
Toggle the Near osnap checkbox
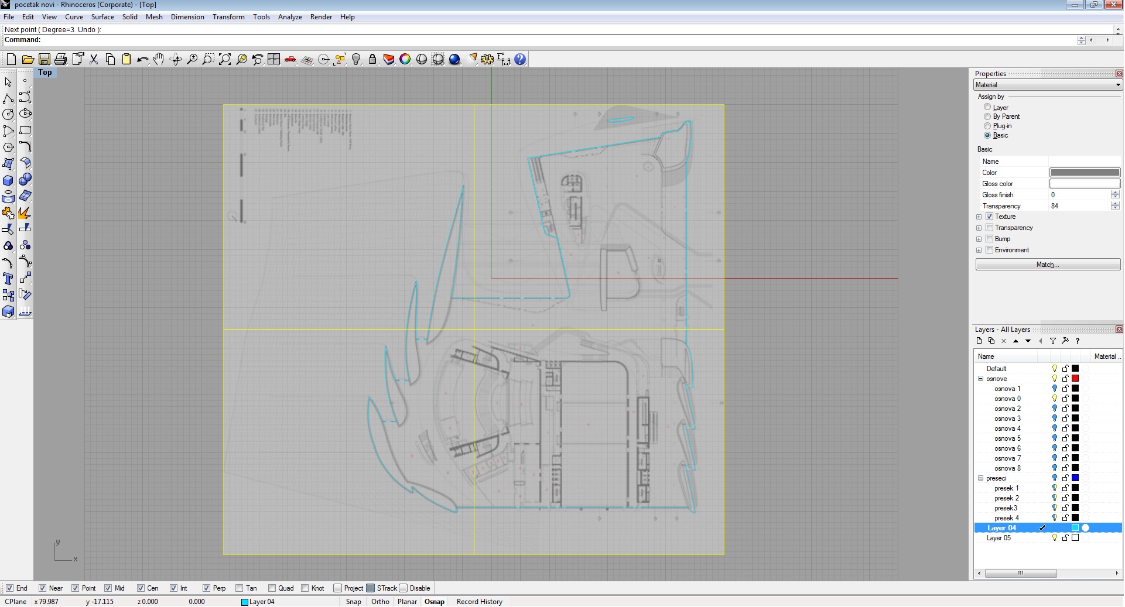point(43,588)
